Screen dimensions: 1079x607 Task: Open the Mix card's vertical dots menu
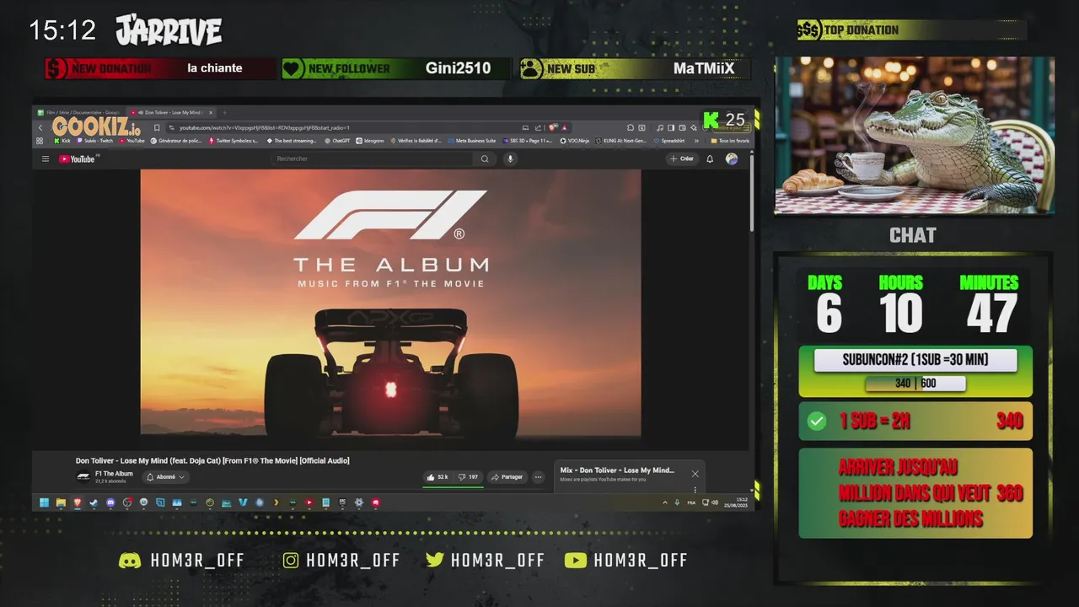coord(695,489)
